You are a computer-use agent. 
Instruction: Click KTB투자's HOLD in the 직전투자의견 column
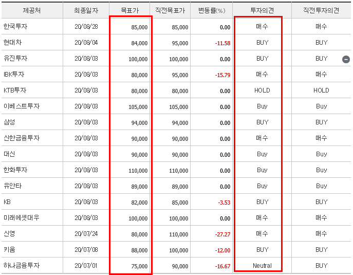pos(321,90)
